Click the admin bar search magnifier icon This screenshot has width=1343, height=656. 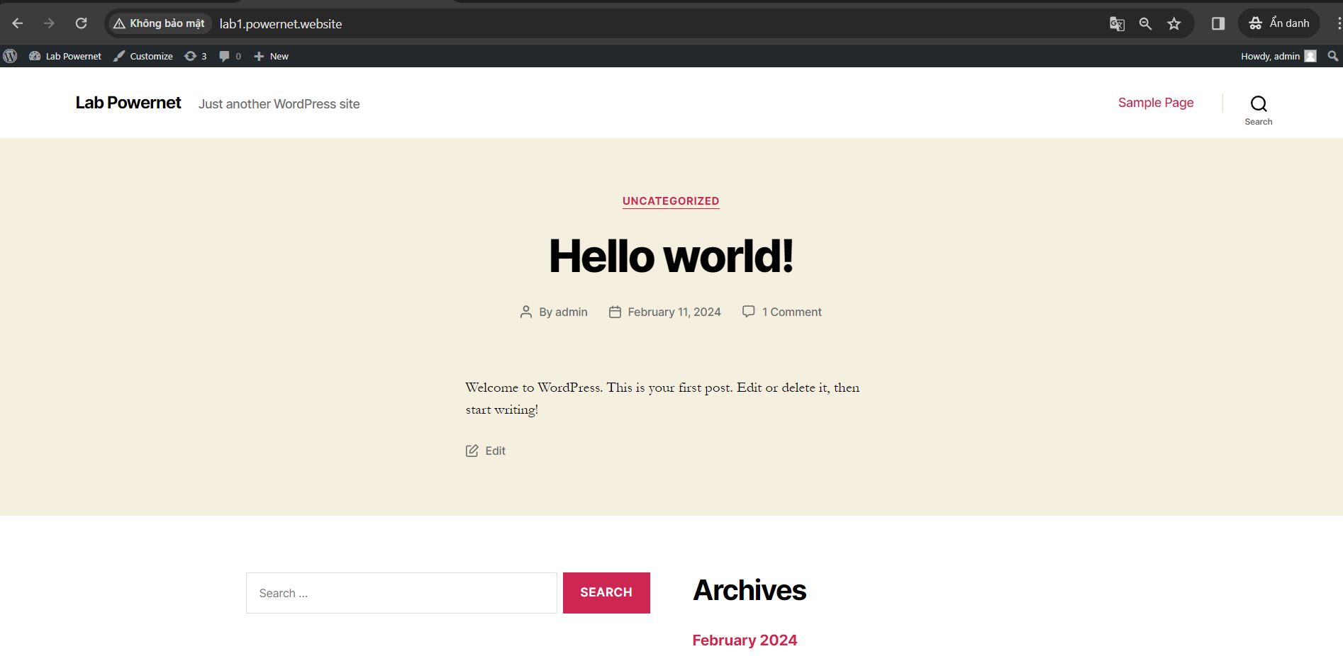(x=1332, y=56)
